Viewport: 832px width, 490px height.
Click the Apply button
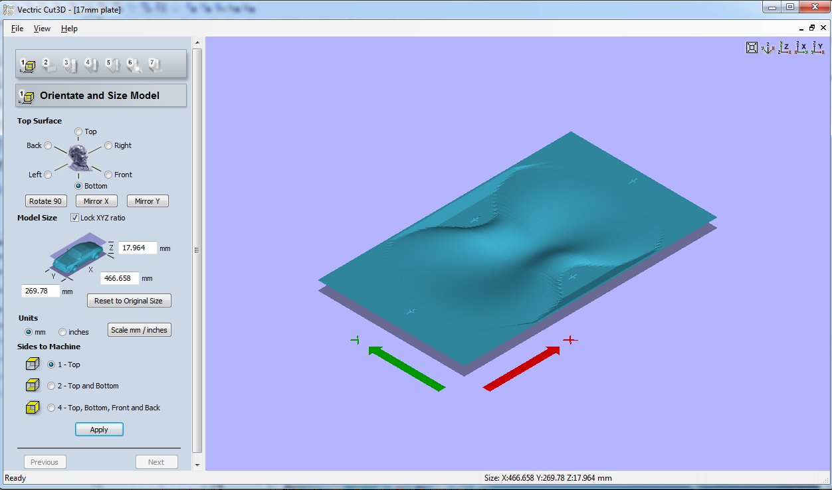click(x=99, y=430)
